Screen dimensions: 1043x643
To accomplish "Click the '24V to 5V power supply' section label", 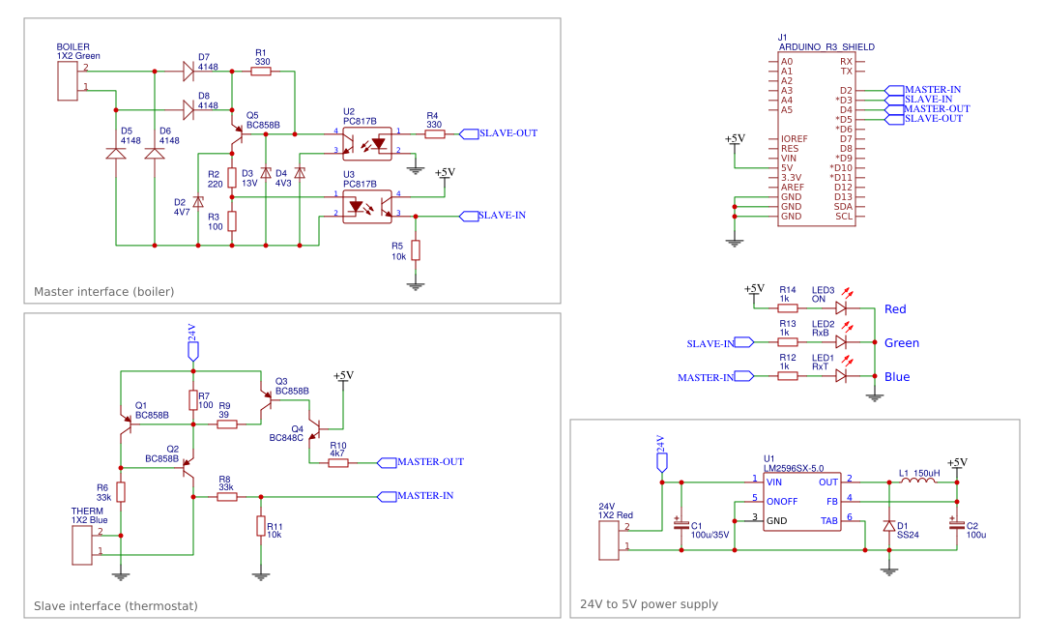I will point(649,603).
